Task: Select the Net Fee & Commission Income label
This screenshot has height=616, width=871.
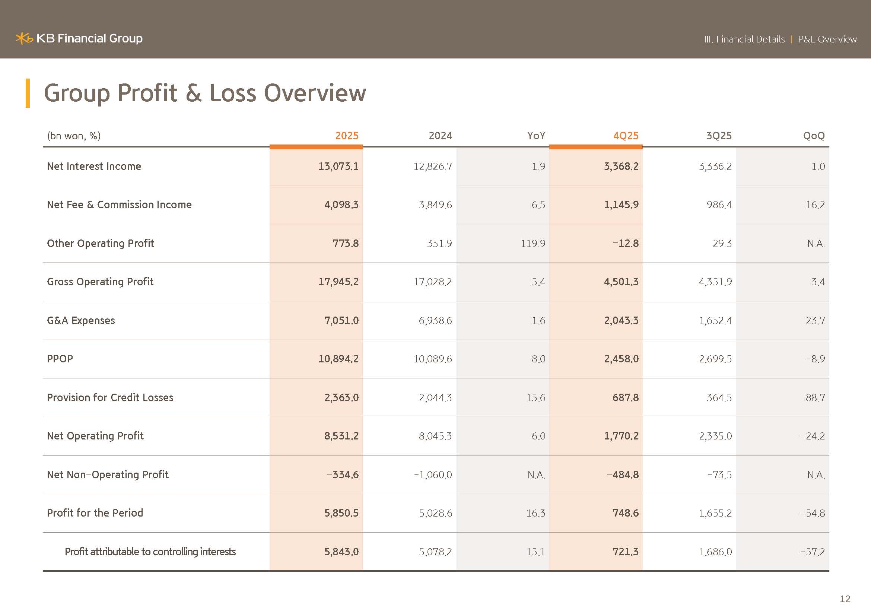Action: (x=119, y=204)
